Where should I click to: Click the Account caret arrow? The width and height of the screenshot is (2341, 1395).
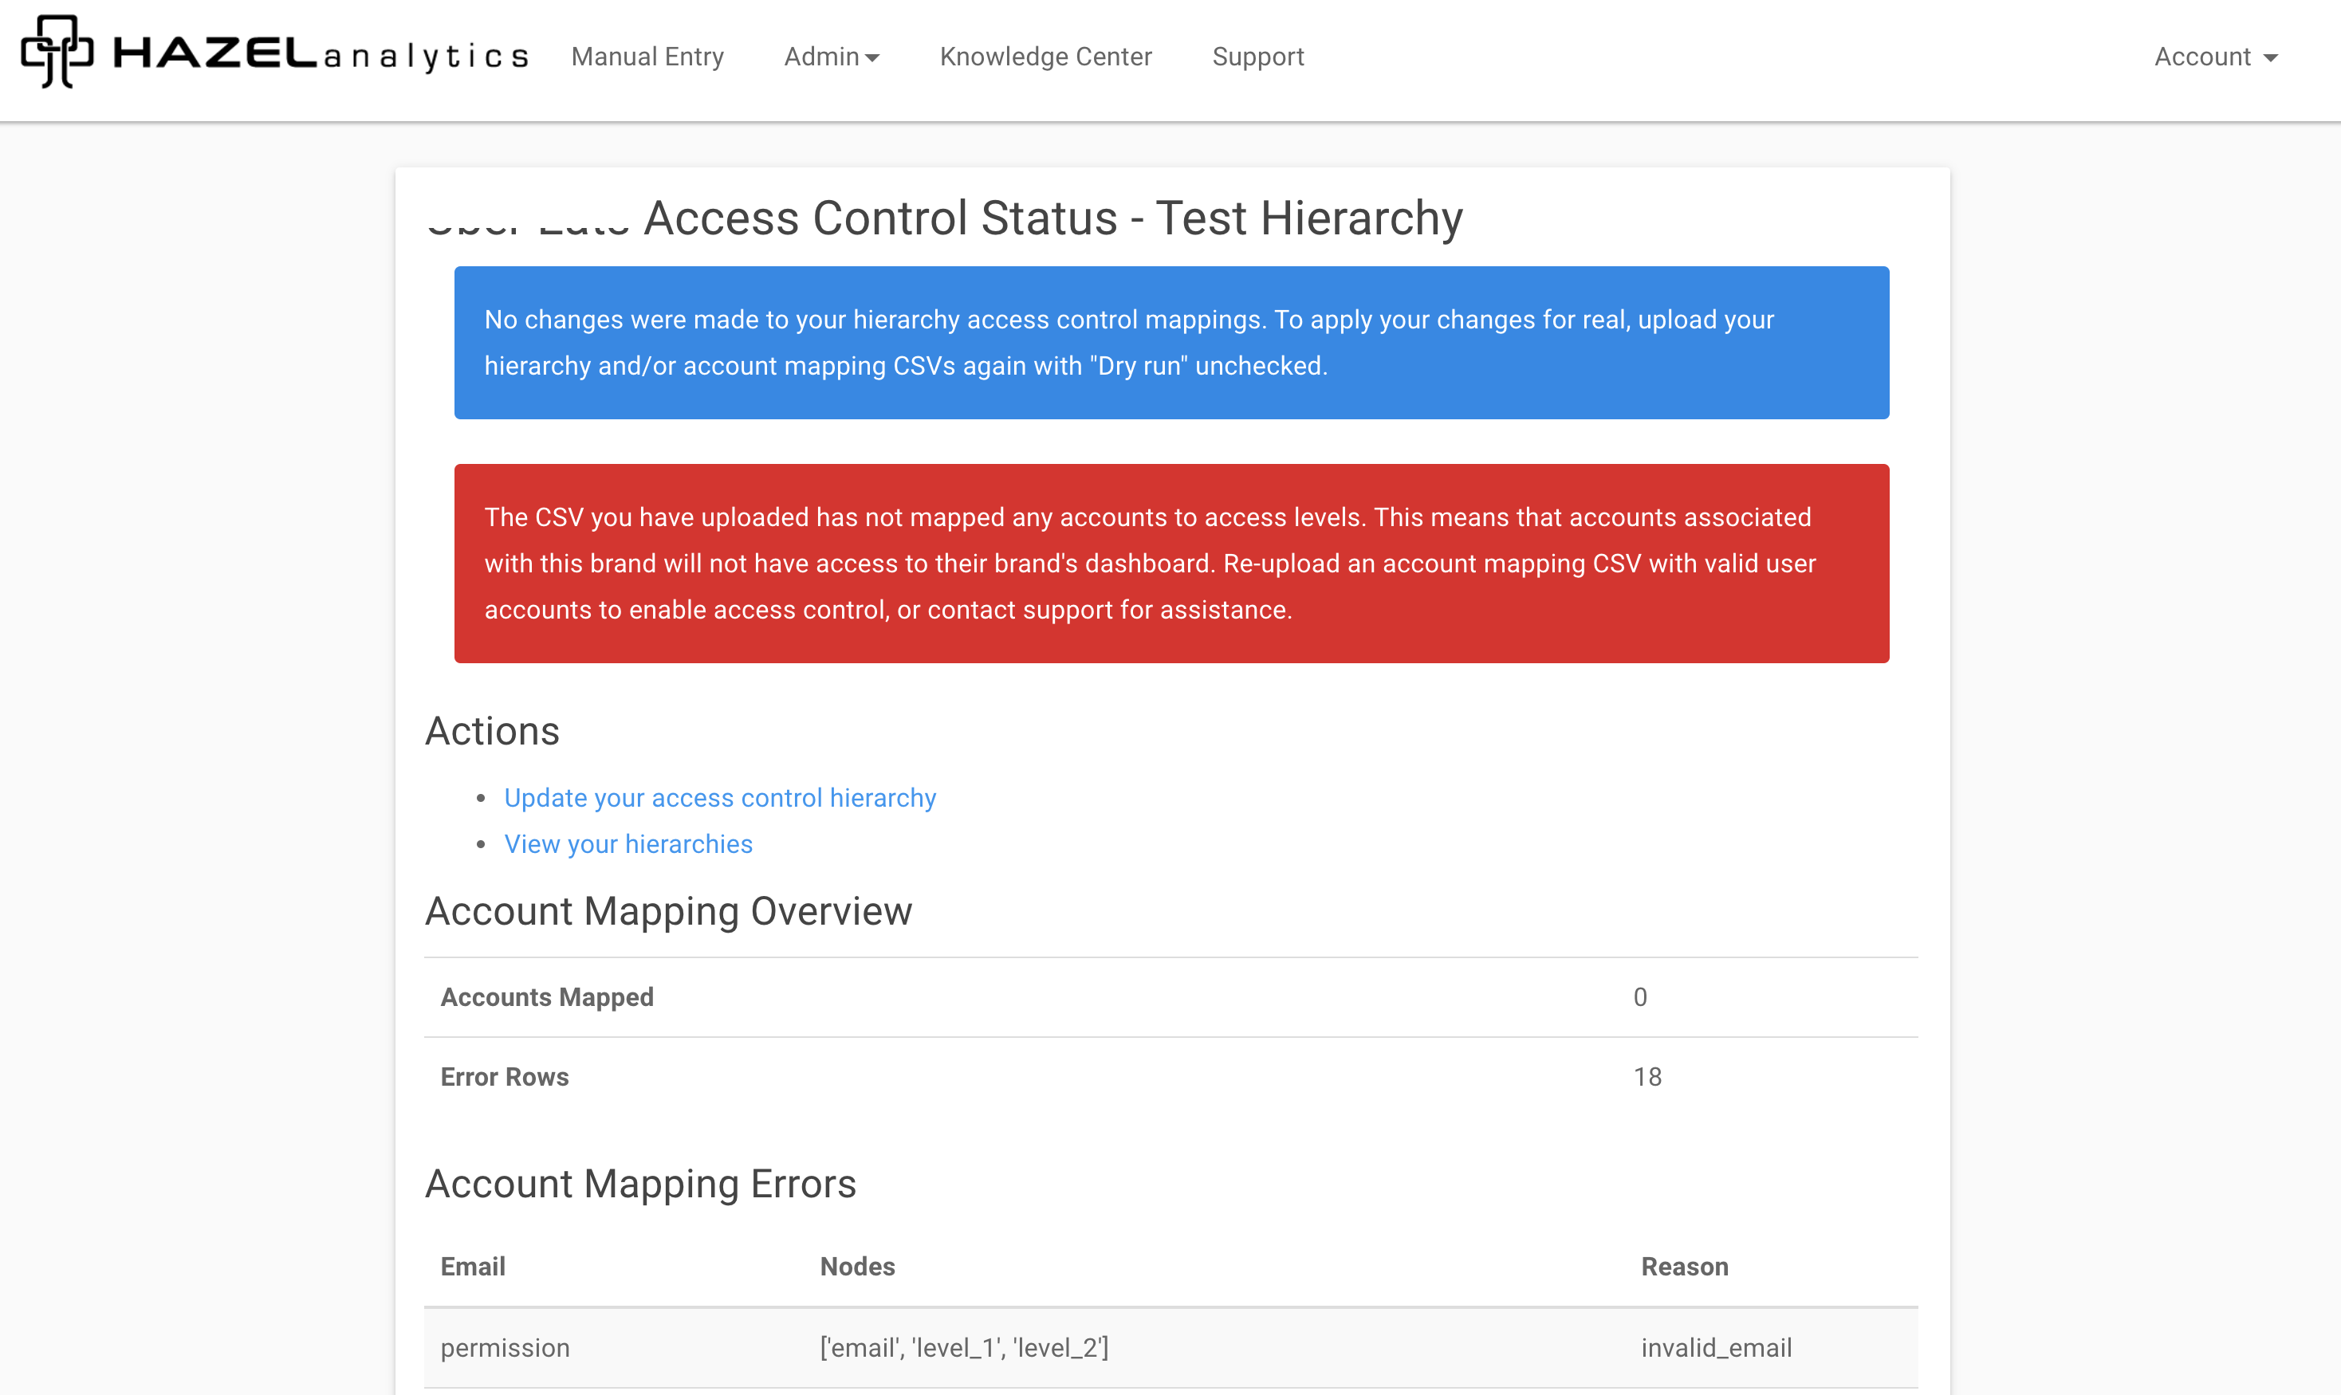(x=2272, y=58)
